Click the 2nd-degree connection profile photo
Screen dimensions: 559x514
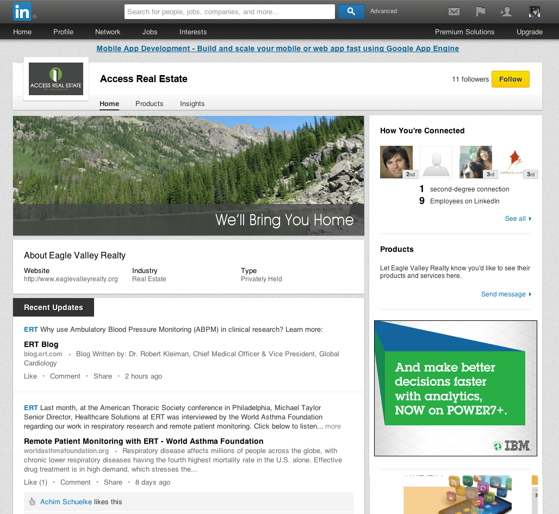[x=396, y=162]
